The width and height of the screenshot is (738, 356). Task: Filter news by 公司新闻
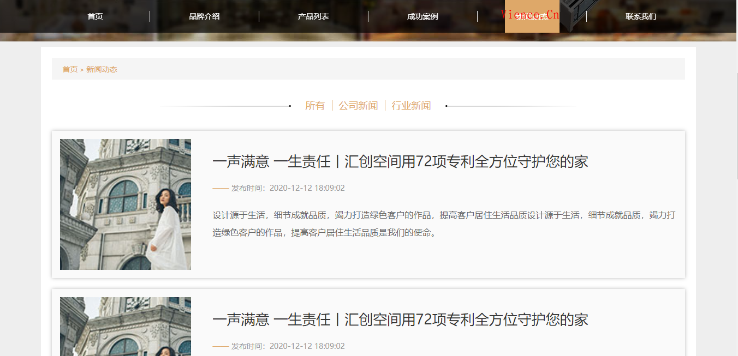point(358,106)
